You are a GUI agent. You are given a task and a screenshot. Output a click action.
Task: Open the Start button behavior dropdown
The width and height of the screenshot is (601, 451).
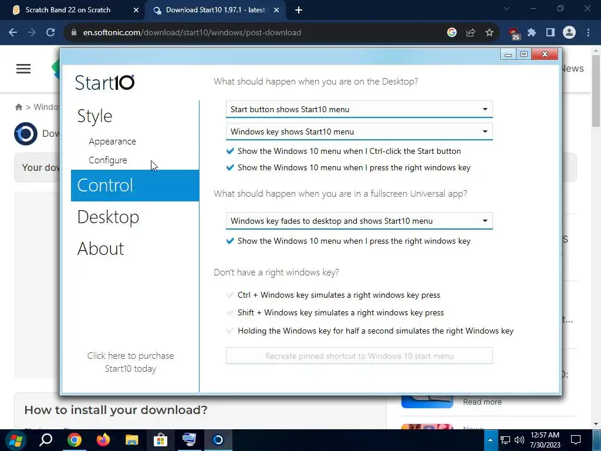[x=359, y=109]
